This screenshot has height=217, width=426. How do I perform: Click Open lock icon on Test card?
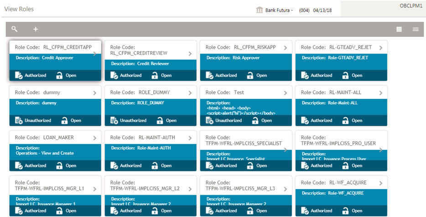point(255,120)
